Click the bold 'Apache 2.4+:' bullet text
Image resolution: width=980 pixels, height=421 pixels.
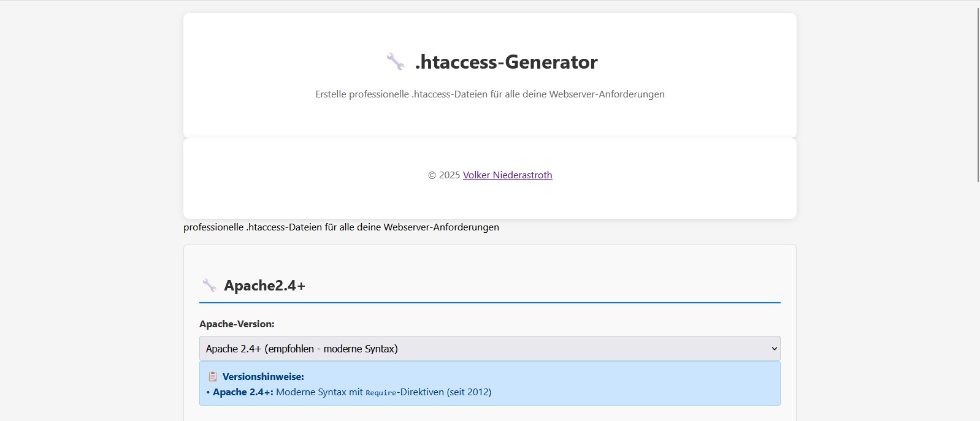click(243, 392)
